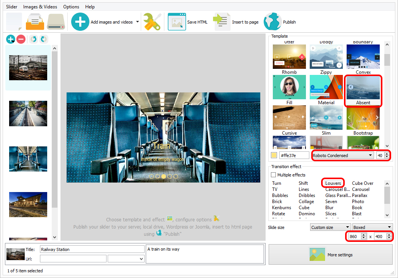Click the Publish globe icon
This screenshot has height=278, width=398.
coord(272,22)
